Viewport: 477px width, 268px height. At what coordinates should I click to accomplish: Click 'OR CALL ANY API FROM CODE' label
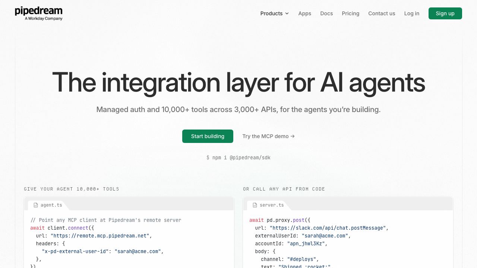tap(284, 189)
